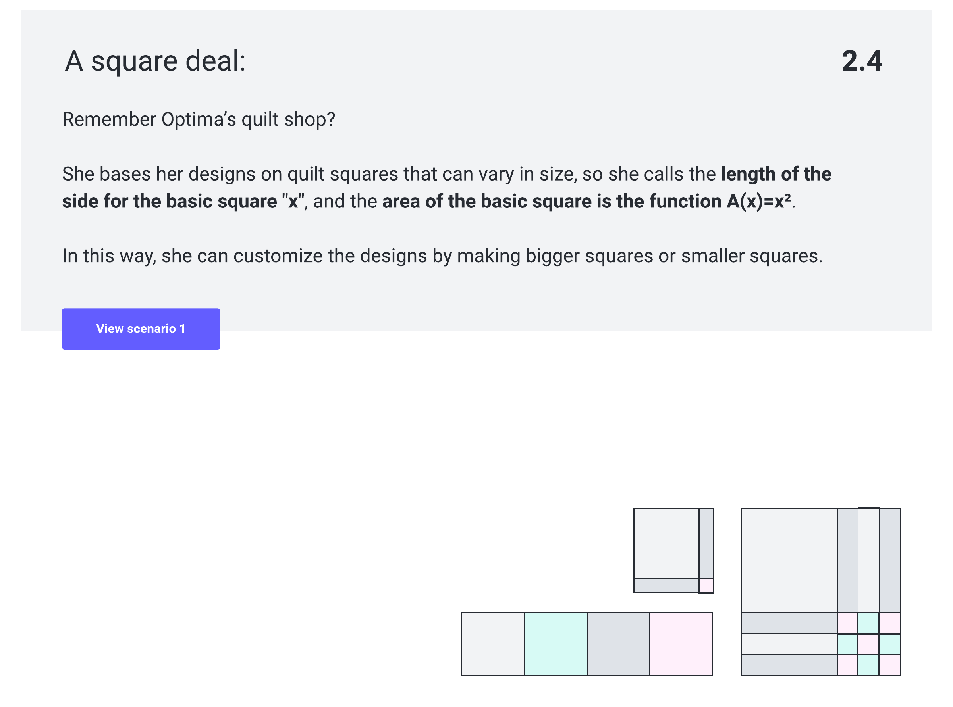Select the pink square ending the four-square row

[681, 644]
